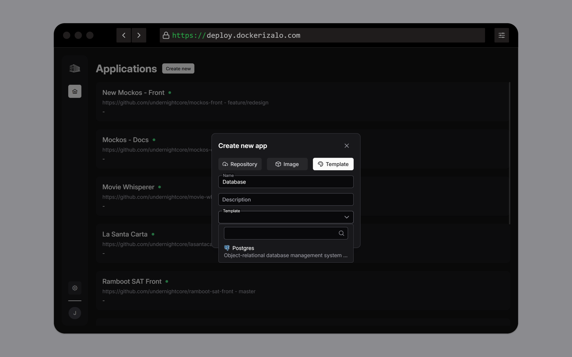Viewport: 572px width, 357px height.
Task: Click the mockos-front feature/redesign repository URL
Action: tap(185, 102)
